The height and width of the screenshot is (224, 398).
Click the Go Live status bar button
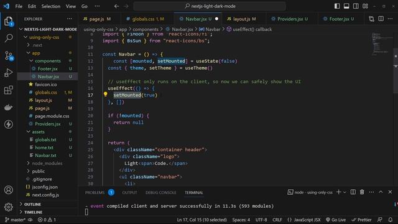point(336,220)
